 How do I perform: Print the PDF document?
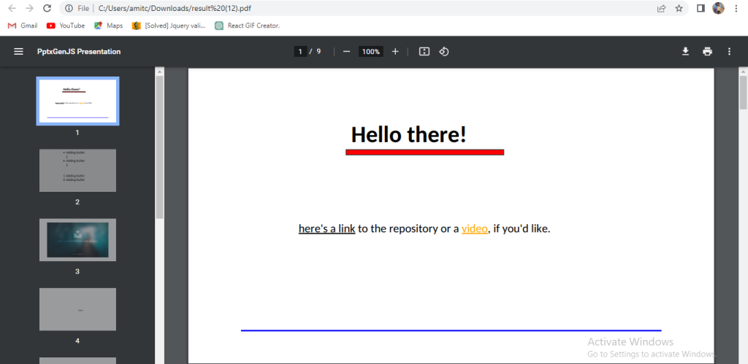click(x=707, y=52)
